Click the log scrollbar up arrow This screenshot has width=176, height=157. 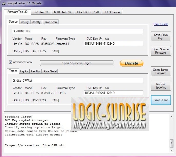tap(172, 117)
